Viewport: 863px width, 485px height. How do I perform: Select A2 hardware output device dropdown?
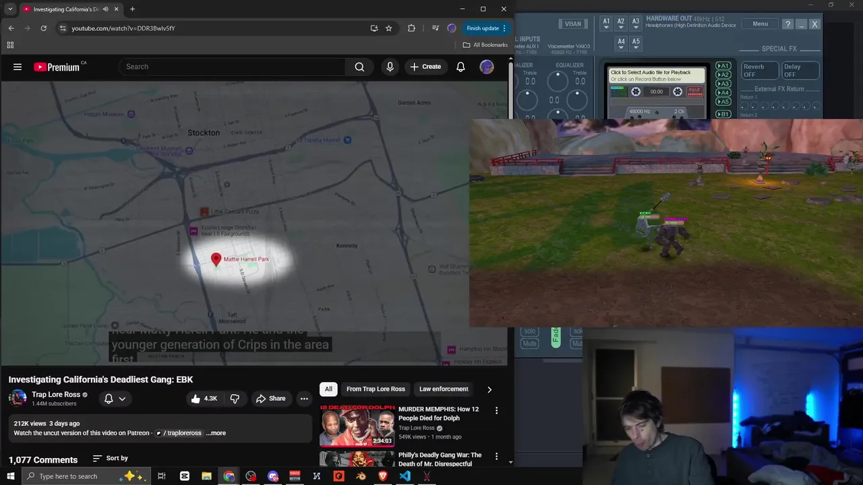point(621,23)
